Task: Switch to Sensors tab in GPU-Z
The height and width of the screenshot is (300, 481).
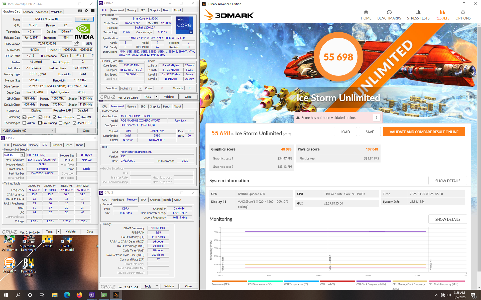Action: 28,12
